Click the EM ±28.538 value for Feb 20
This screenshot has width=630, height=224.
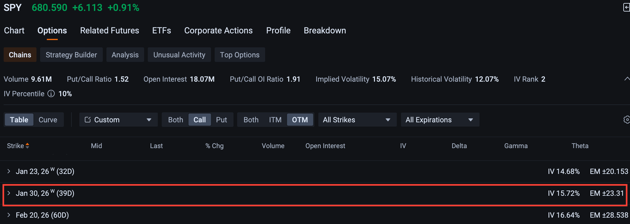(609, 215)
